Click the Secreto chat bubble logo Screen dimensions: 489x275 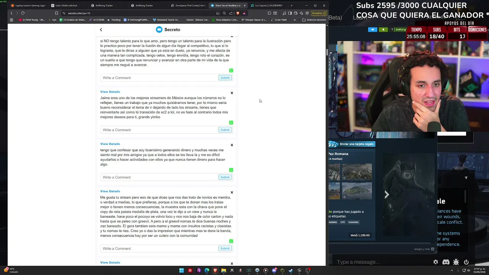(159, 29)
